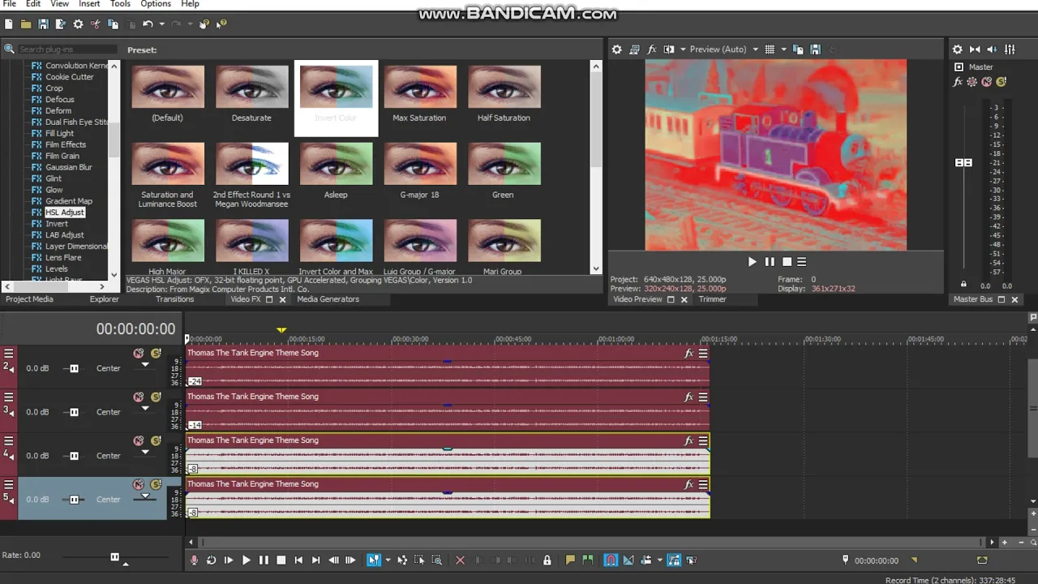Switch to the Trimmer tab
Viewport: 1038px width, 584px height.
[712, 299]
